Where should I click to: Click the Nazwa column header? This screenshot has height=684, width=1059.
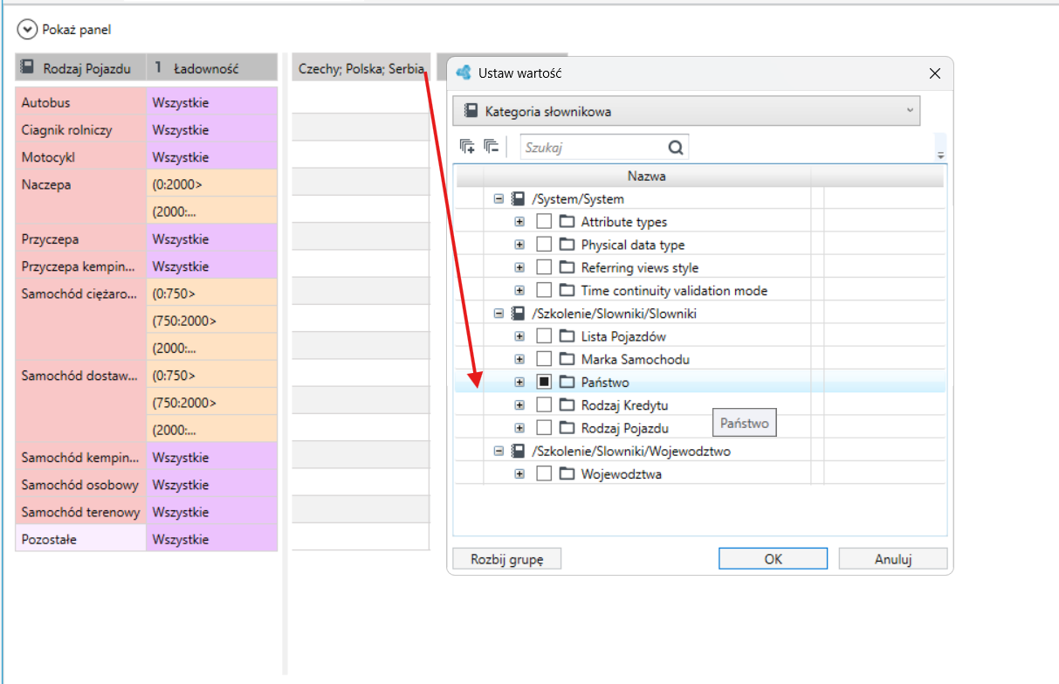click(646, 176)
